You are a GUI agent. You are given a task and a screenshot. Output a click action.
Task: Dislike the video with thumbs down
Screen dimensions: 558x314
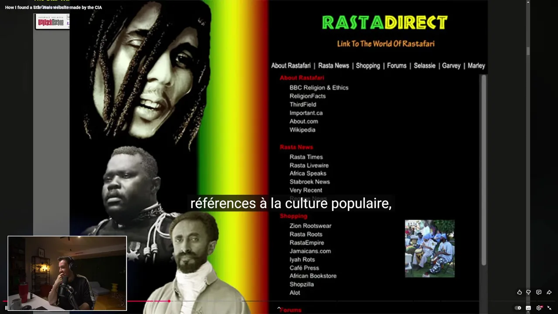point(528,292)
